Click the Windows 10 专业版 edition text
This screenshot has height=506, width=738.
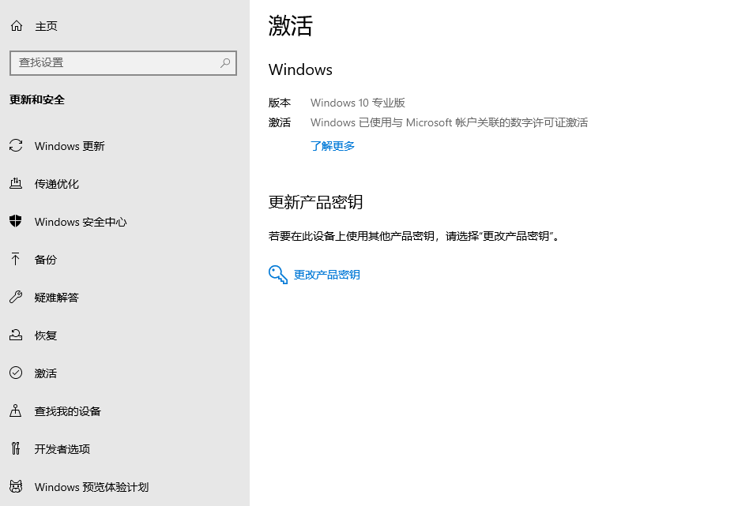358,103
